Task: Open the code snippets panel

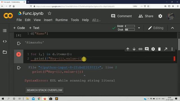Action: [5, 41]
